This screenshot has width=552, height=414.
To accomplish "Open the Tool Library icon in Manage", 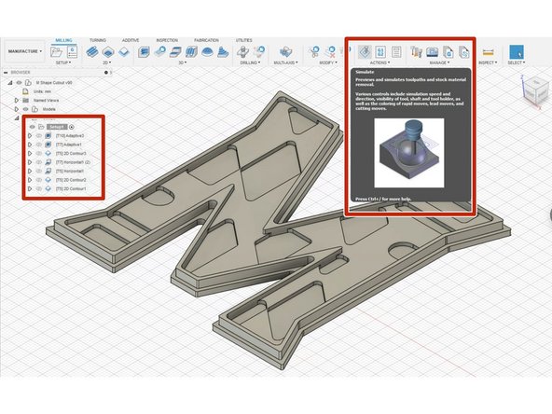I will pos(417,52).
